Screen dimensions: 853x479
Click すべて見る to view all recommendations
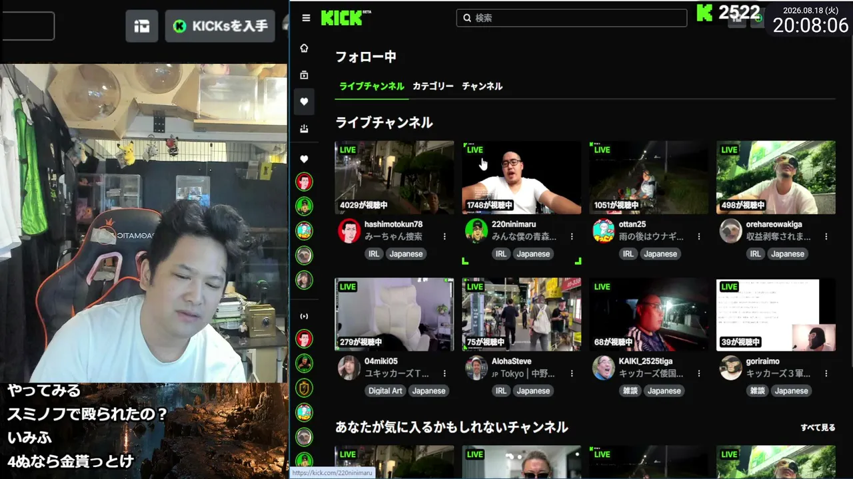(818, 428)
